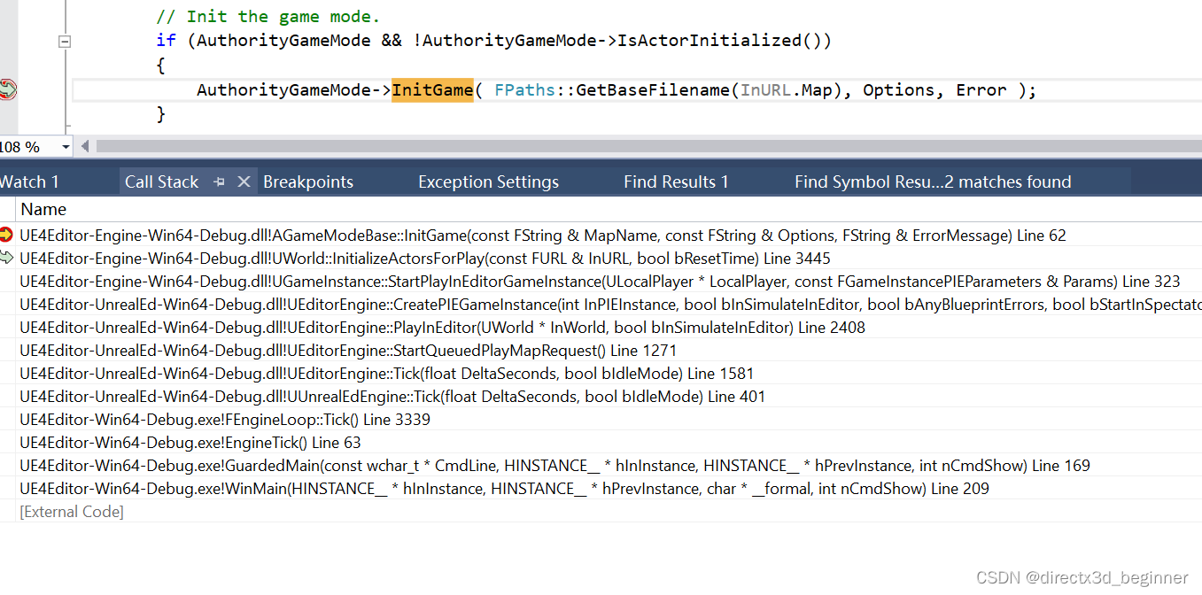Click the green arrow icon on the InitializeActorsForPlay row
The image size is (1202, 595).
[7, 258]
